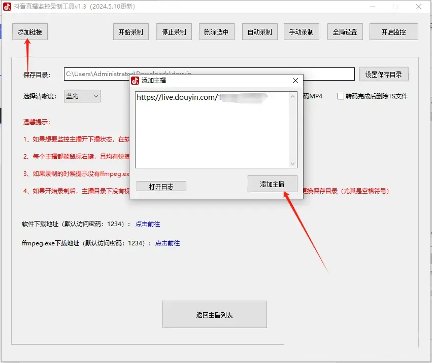
Task: Switch to 自动录制 mode
Action: [x=260, y=32]
